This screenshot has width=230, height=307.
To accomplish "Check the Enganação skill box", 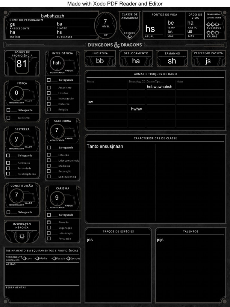I will pyautogui.click(x=49, y=228).
